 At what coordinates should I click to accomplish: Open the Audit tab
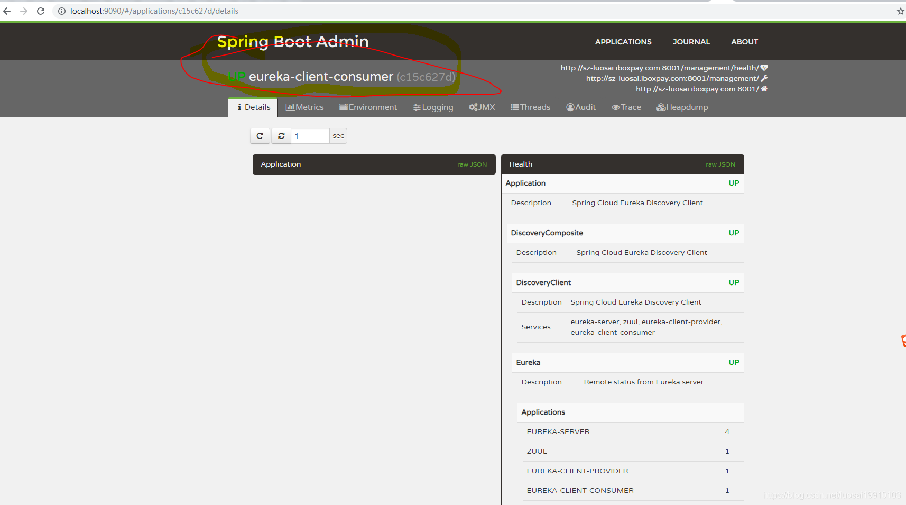[580, 107]
